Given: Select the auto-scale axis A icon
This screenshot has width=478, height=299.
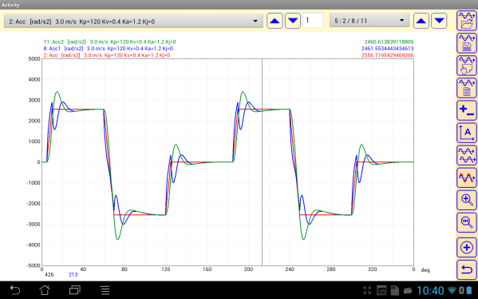Looking at the screenshot, I should coord(467,133).
